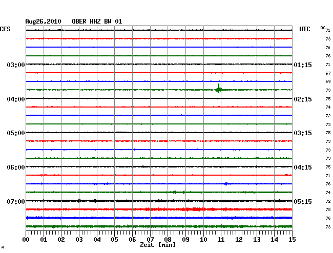The height and width of the screenshot is (253, 333).
Task: Click the 04:00 local time label
Action: tap(16, 99)
